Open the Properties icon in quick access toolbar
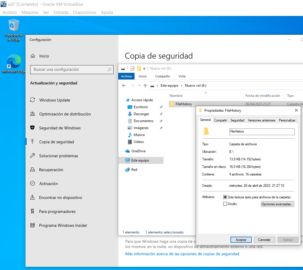303x270 pixels. tap(132, 68)
